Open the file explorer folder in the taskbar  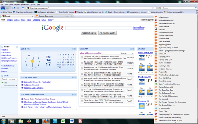(x=21, y=121)
